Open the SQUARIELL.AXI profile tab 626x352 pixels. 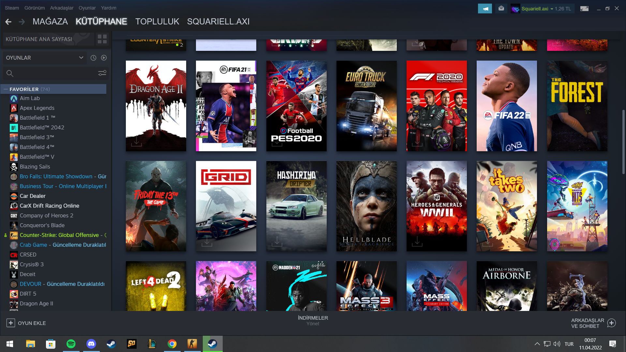(x=218, y=22)
